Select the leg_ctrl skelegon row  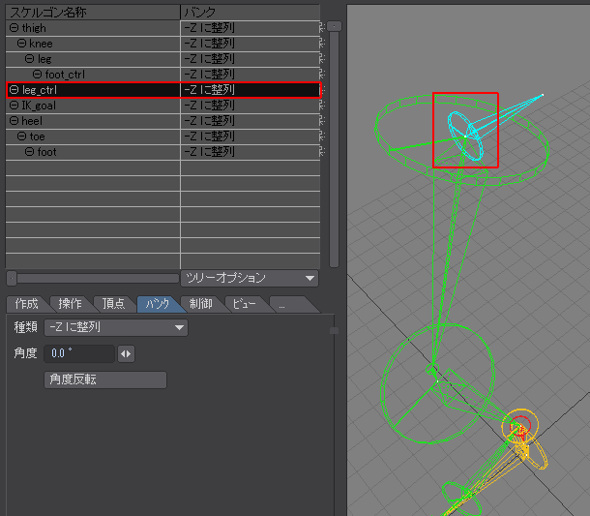point(162,90)
